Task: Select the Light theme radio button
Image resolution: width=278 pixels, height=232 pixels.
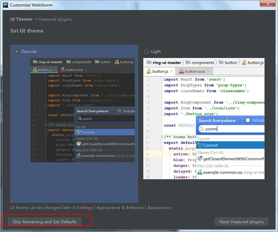Action: tap(147, 52)
